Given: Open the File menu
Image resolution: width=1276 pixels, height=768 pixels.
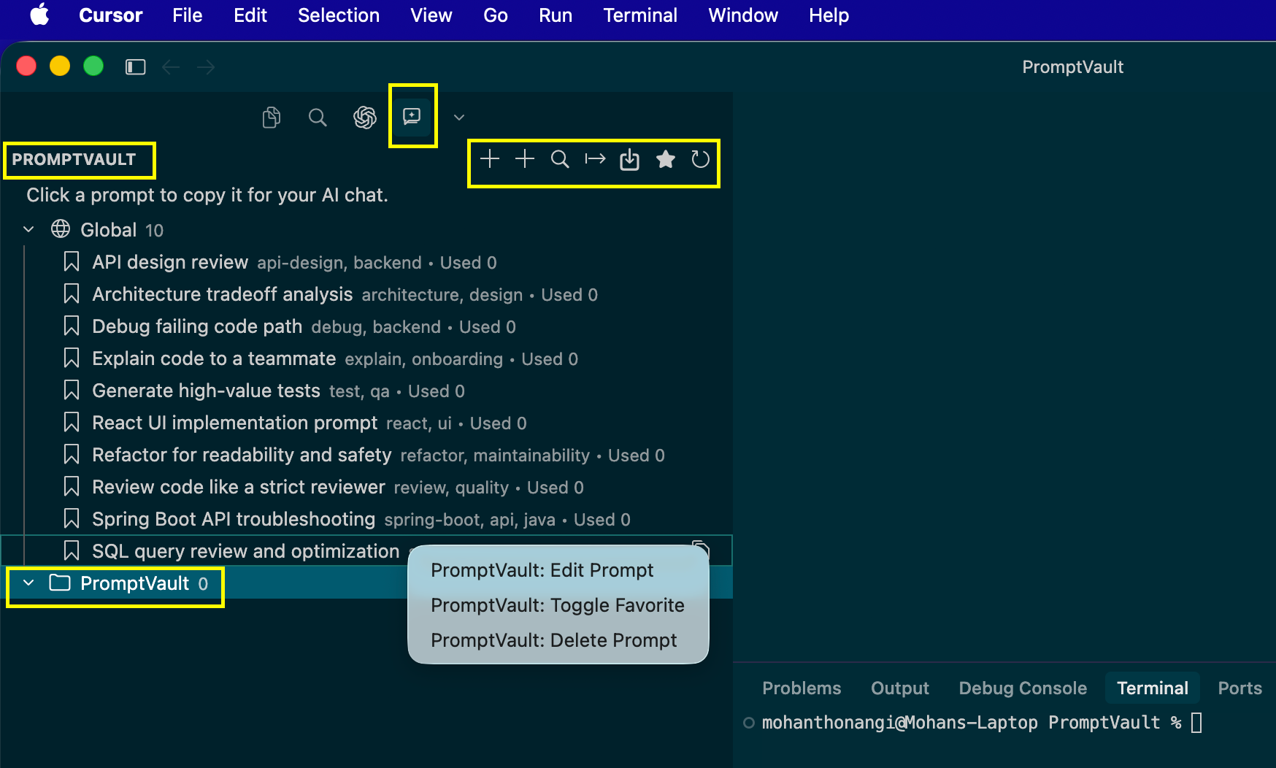Looking at the screenshot, I should click(188, 15).
